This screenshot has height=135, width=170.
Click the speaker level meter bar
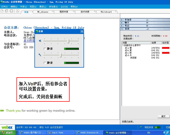72,49
